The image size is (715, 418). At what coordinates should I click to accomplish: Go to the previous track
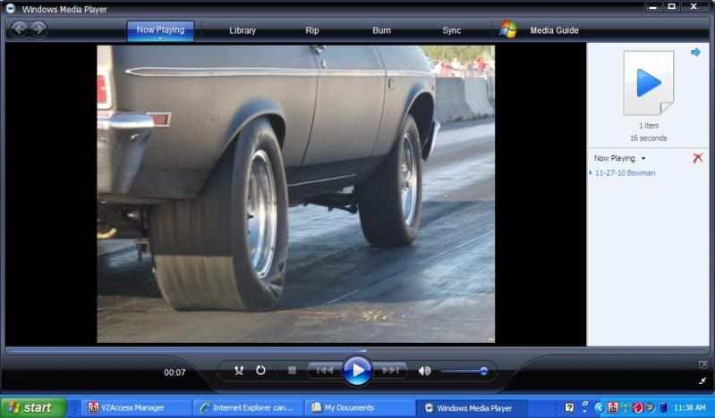324,371
